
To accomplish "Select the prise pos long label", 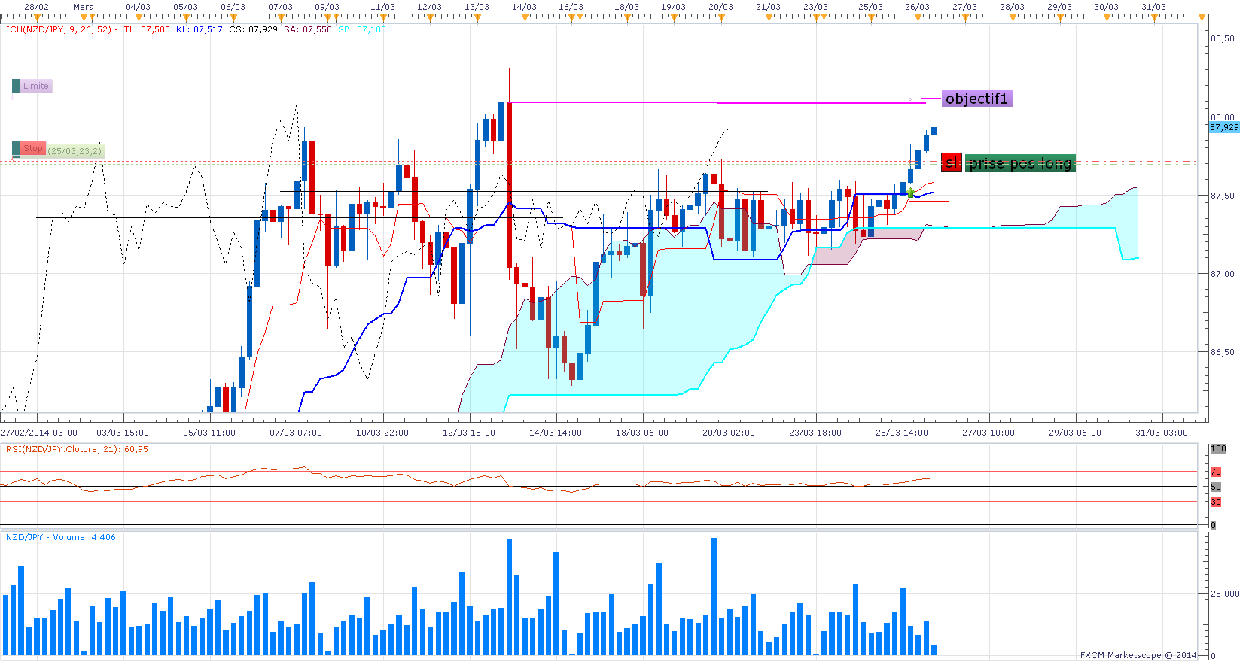I will click(x=1020, y=163).
